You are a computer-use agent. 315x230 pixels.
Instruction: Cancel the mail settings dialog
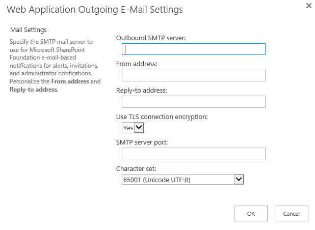point(291,214)
